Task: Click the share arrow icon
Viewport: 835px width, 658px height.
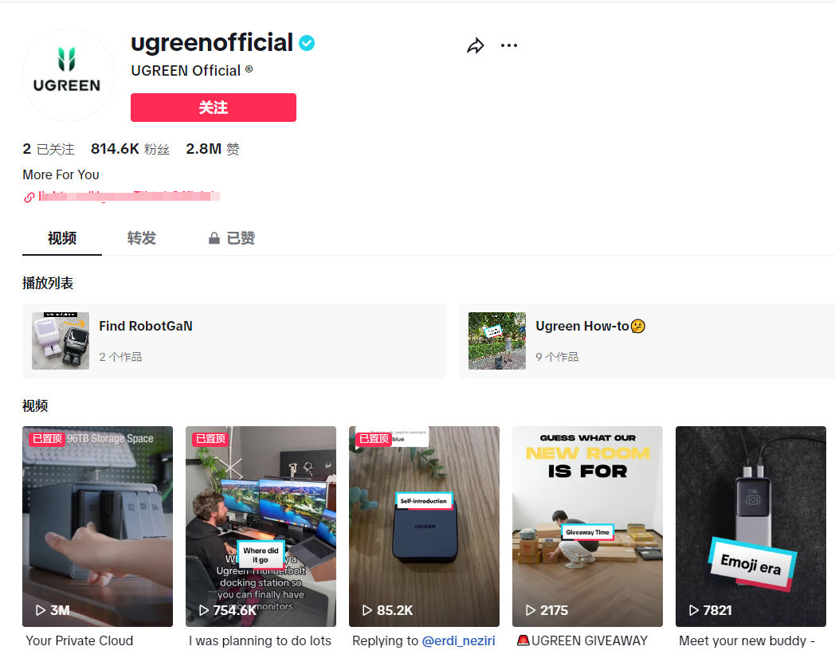Action: [x=476, y=45]
